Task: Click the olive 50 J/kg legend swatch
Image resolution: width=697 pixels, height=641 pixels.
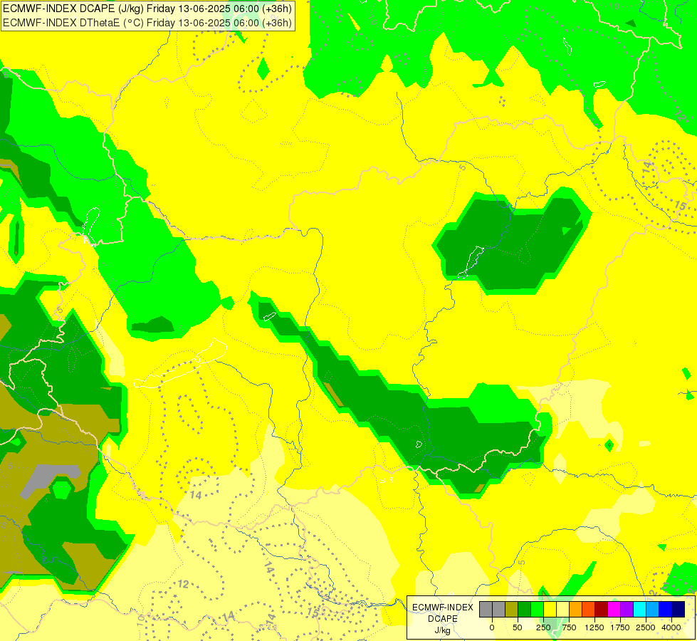Action: pyautogui.click(x=512, y=609)
